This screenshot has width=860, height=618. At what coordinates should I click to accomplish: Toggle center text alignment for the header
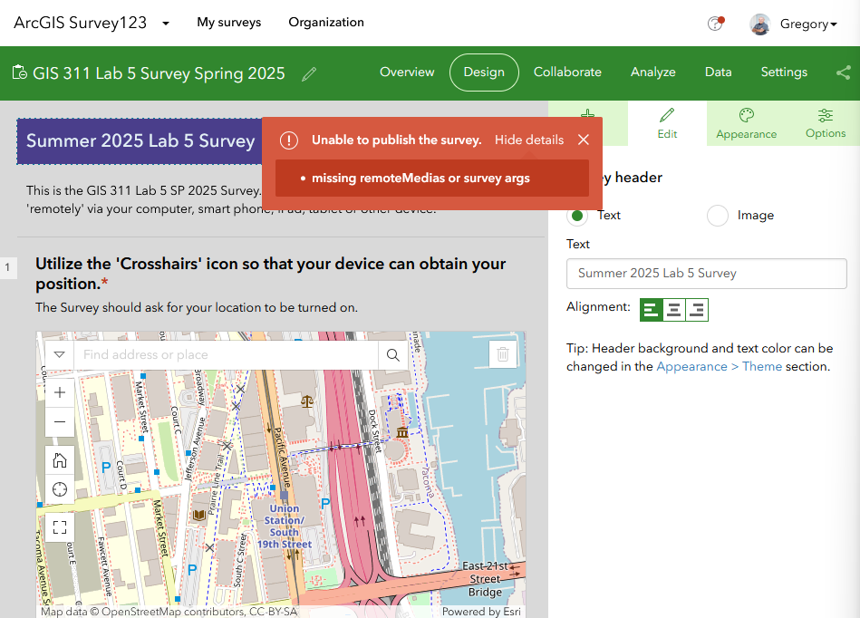click(673, 309)
